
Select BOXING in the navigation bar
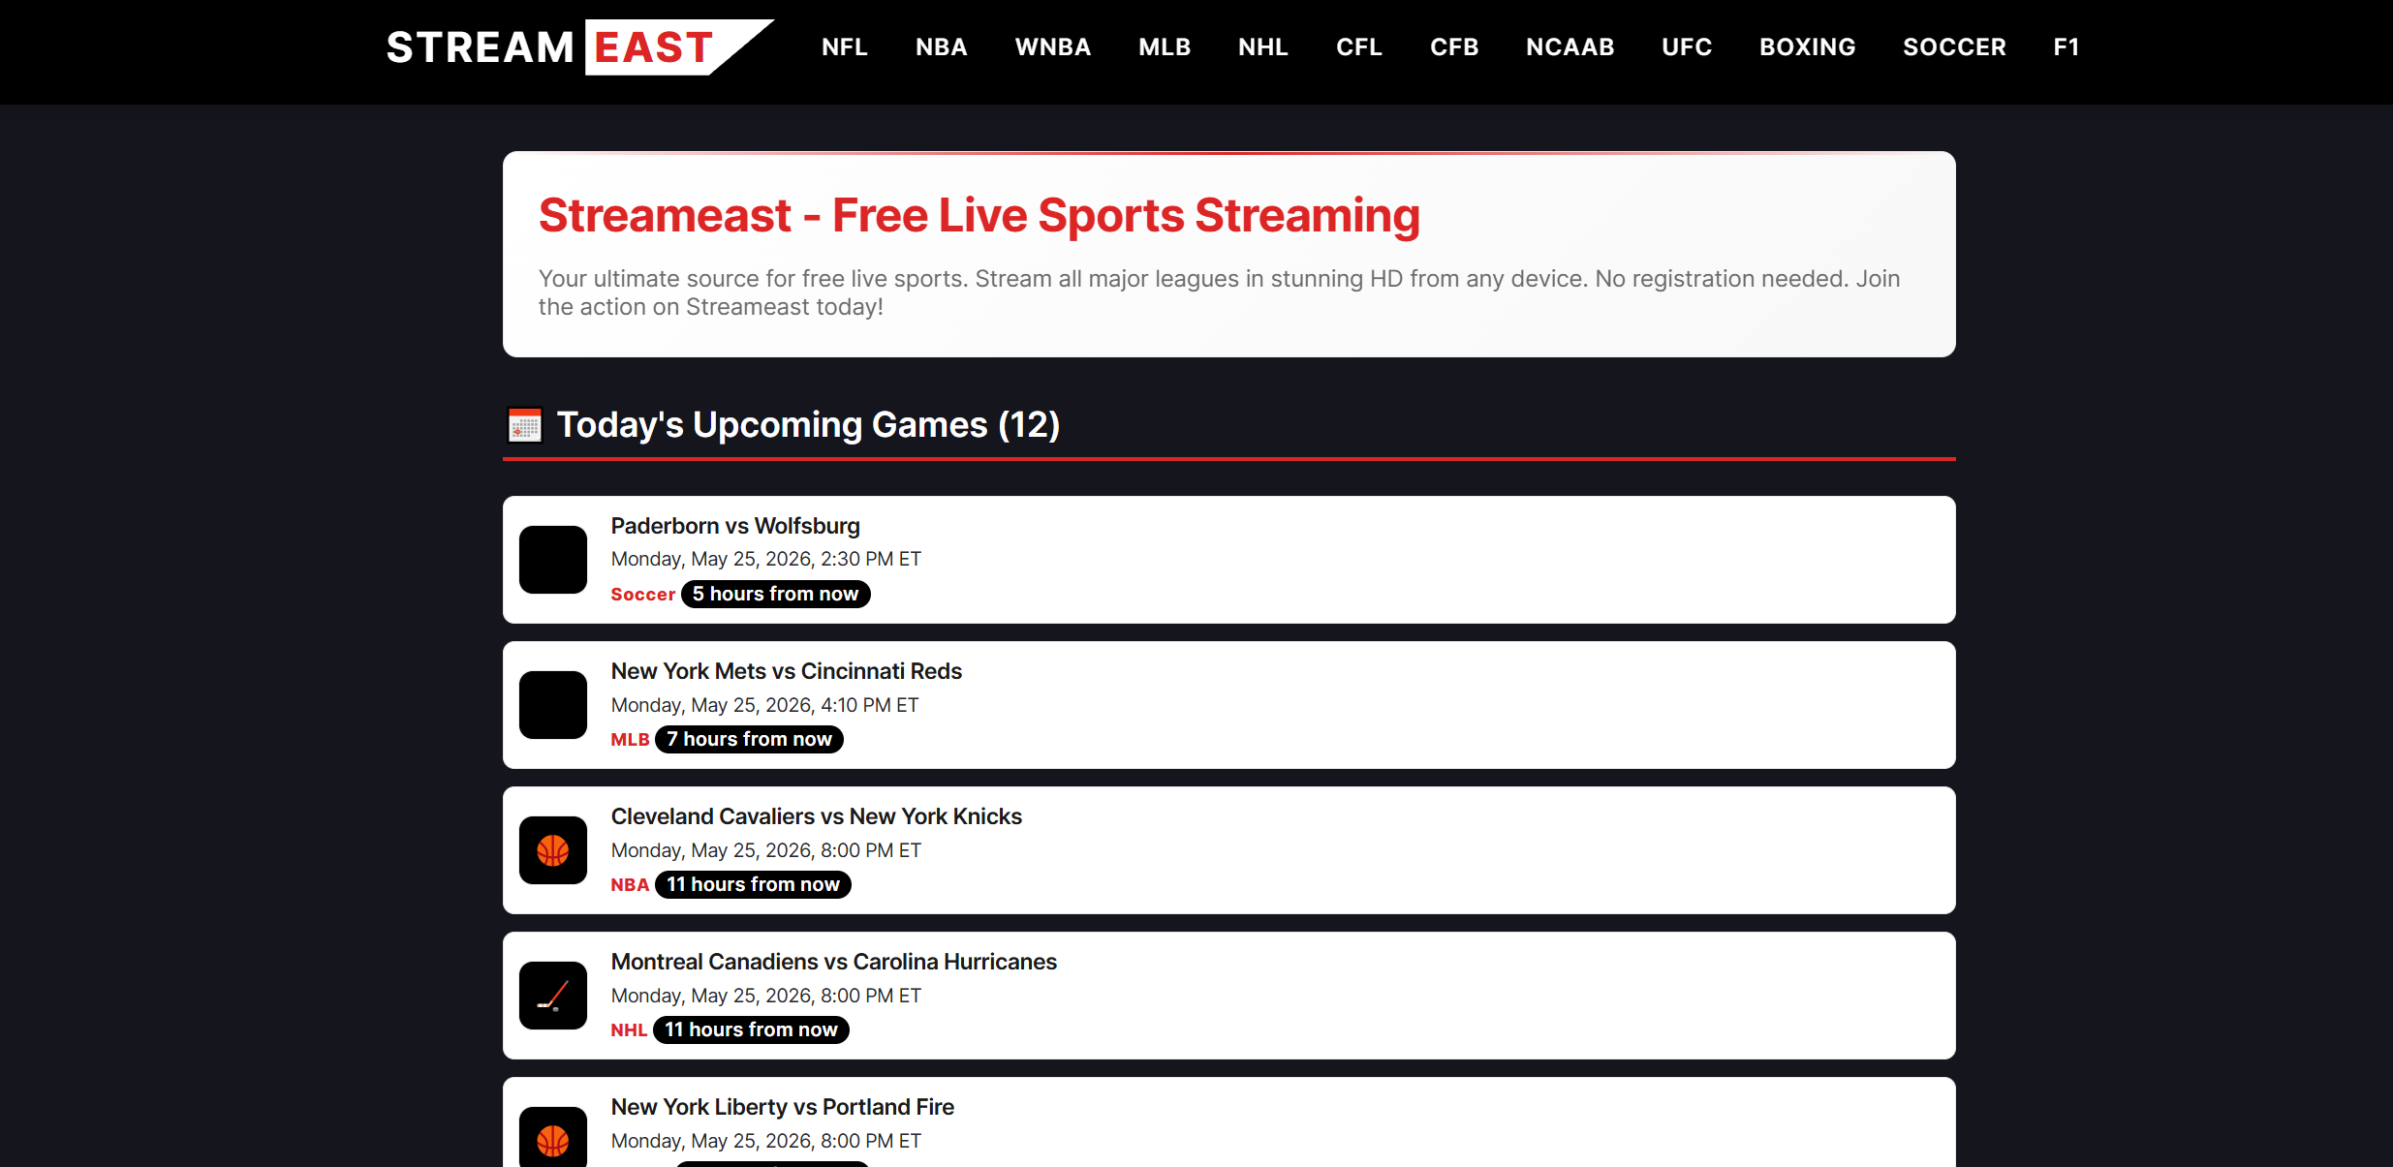coord(1808,47)
